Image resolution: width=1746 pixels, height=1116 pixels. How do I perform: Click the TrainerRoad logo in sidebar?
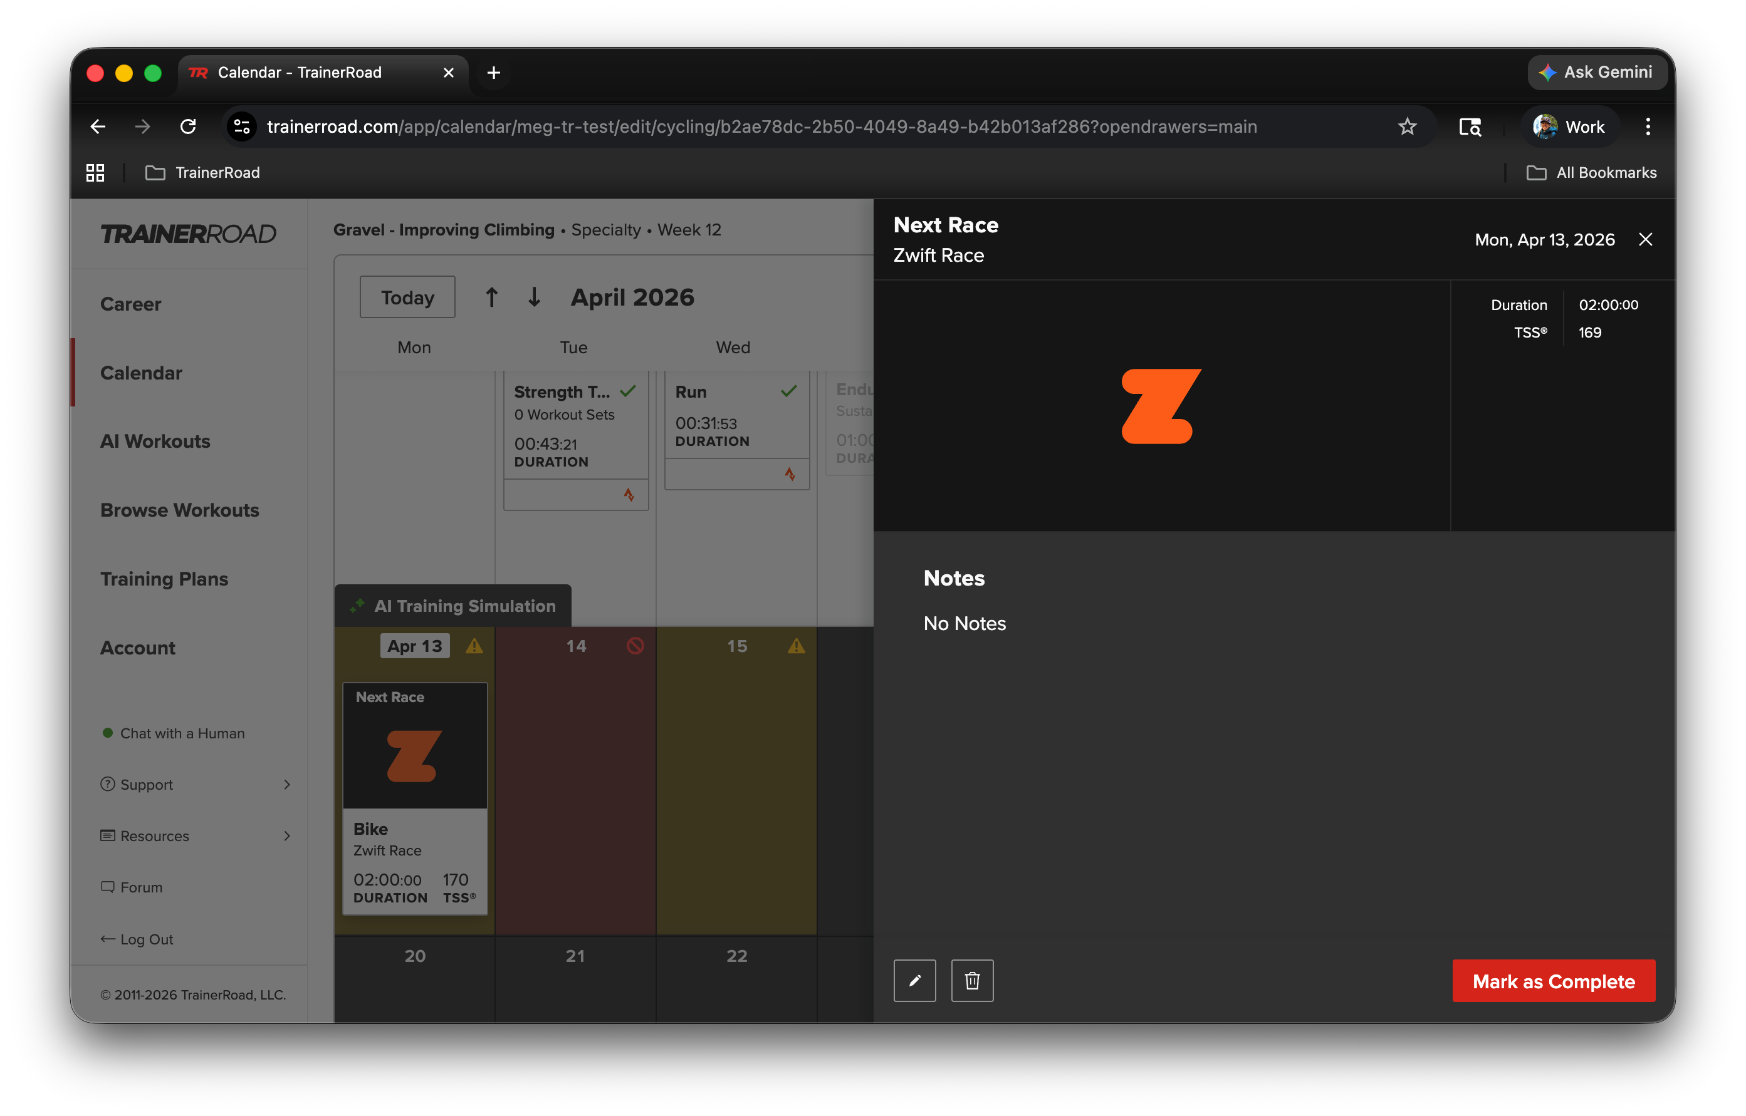[x=188, y=234]
